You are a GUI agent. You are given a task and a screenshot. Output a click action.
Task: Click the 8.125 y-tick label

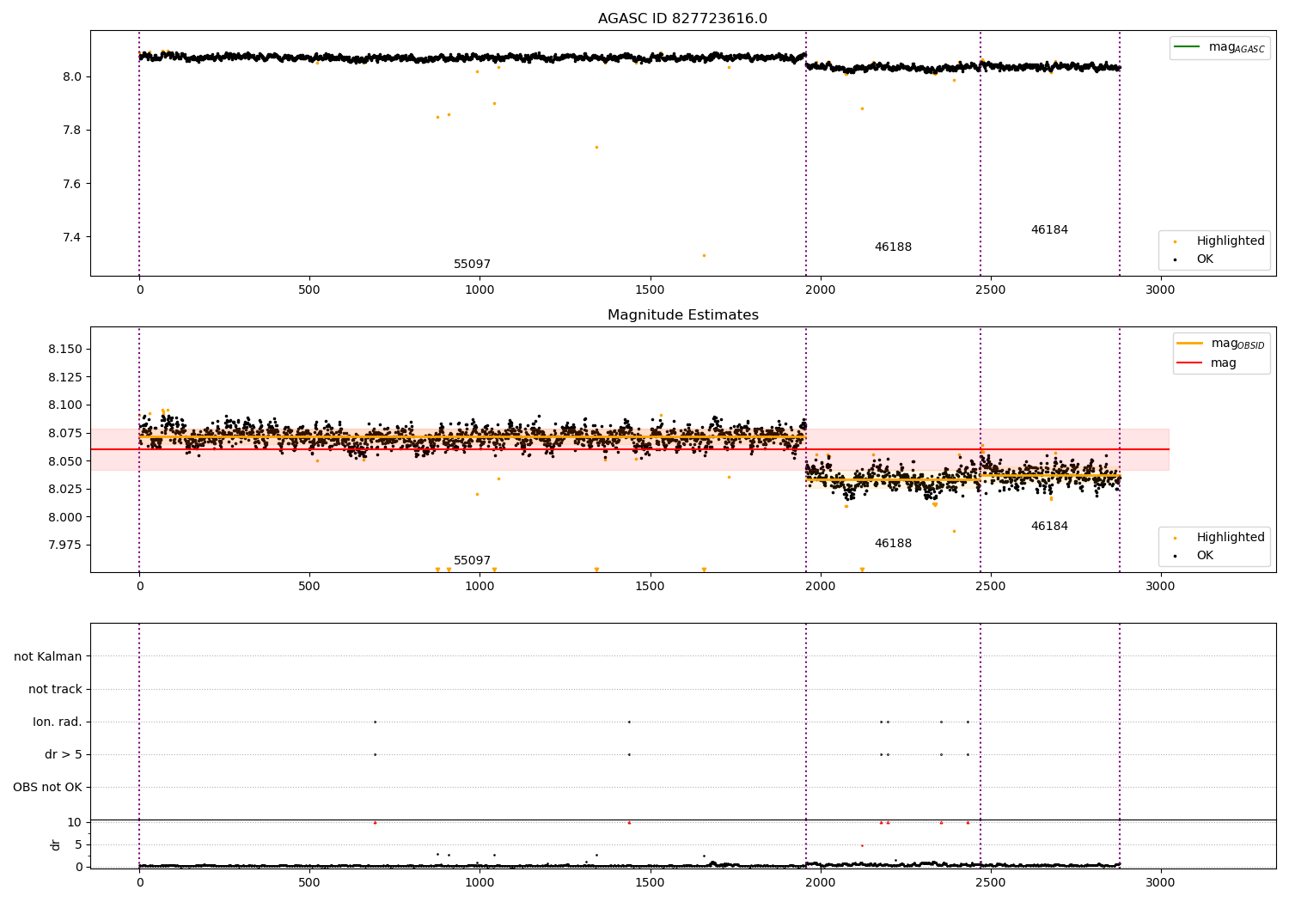(x=65, y=378)
